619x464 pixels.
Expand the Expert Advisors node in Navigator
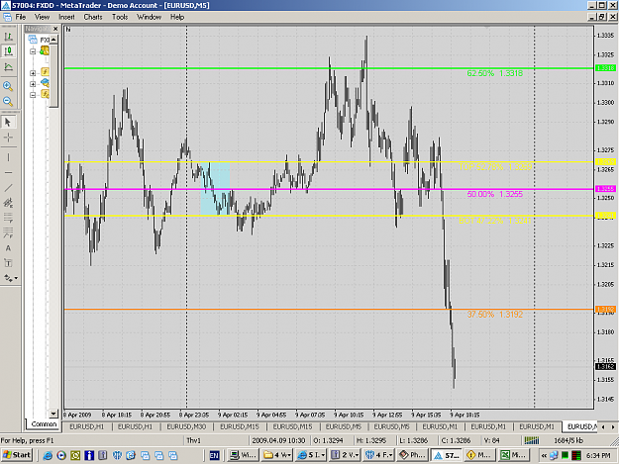33,83
